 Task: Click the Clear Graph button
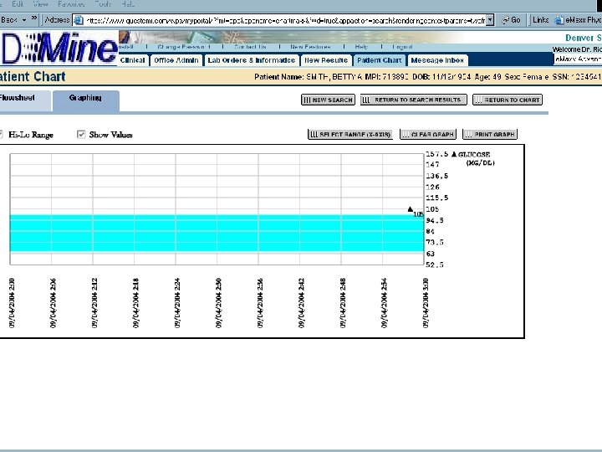point(428,134)
